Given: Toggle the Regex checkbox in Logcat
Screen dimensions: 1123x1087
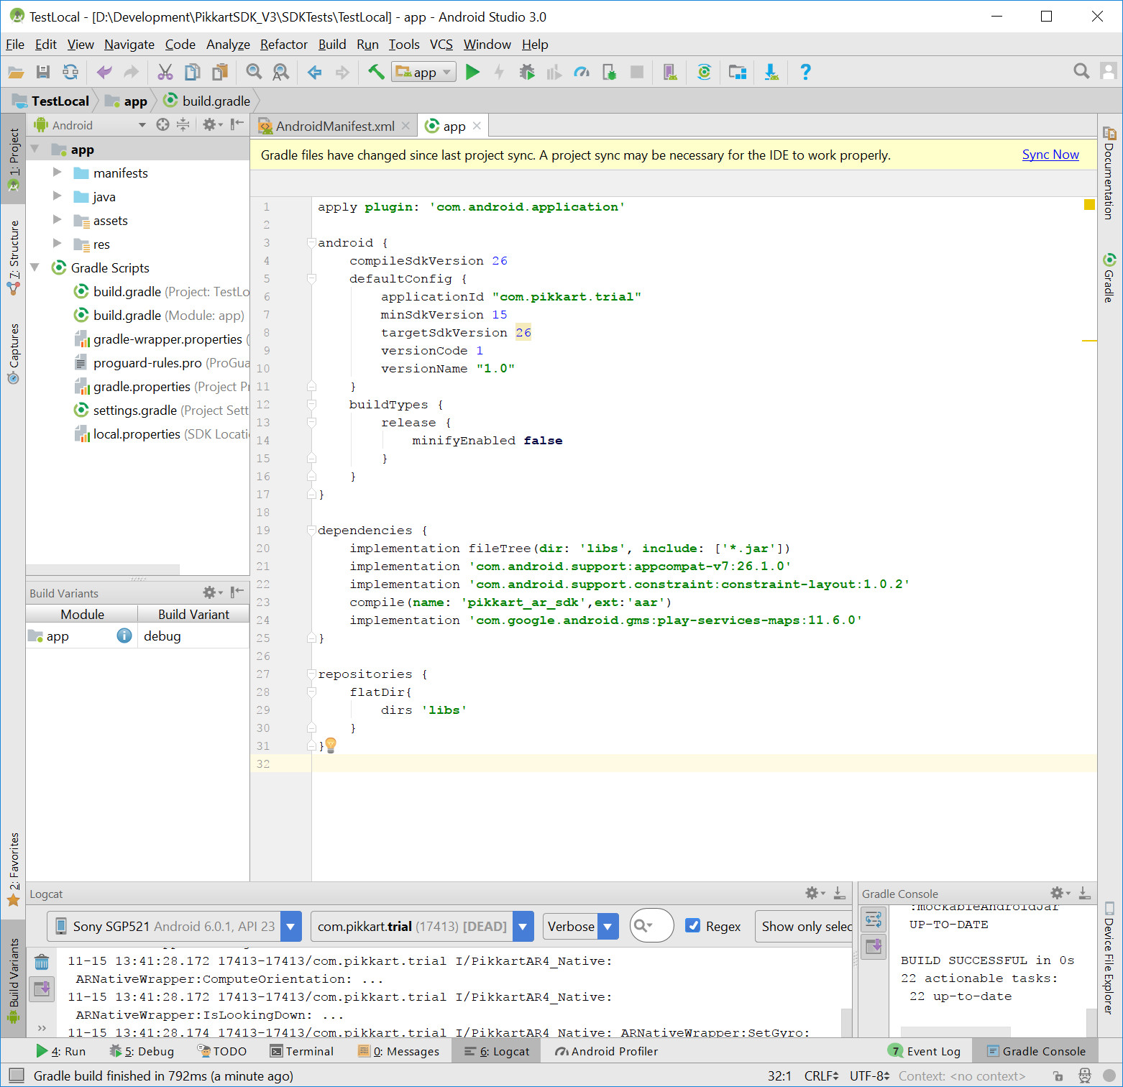Looking at the screenshot, I should coord(693,926).
